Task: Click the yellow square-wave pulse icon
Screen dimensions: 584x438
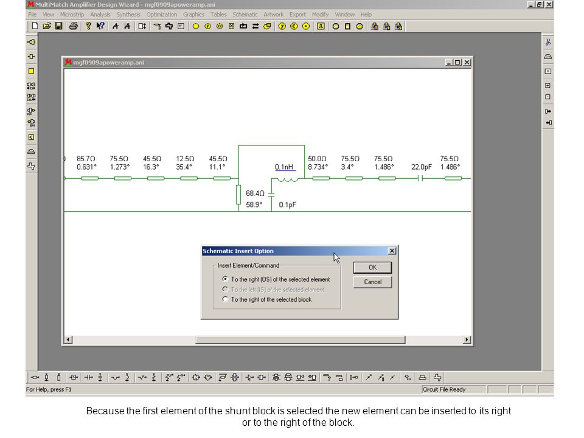Action: click(x=321, y=26)
